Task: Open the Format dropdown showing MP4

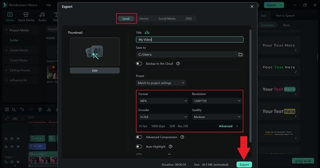Action: (x=163, y=101)
